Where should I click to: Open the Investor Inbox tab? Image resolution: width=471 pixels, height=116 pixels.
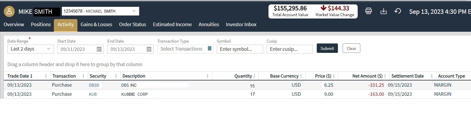[x=241, y=24]
